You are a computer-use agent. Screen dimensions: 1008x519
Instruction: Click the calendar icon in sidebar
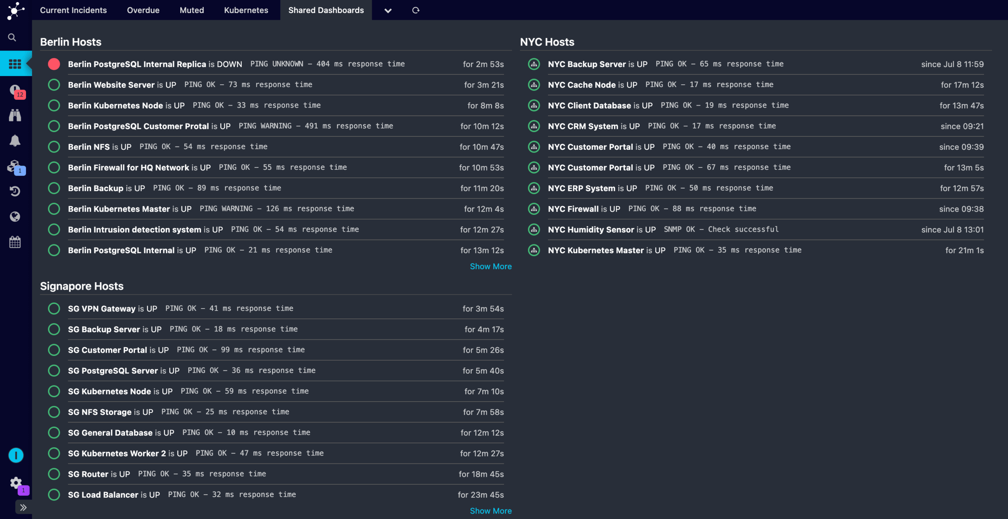[15, 242]
